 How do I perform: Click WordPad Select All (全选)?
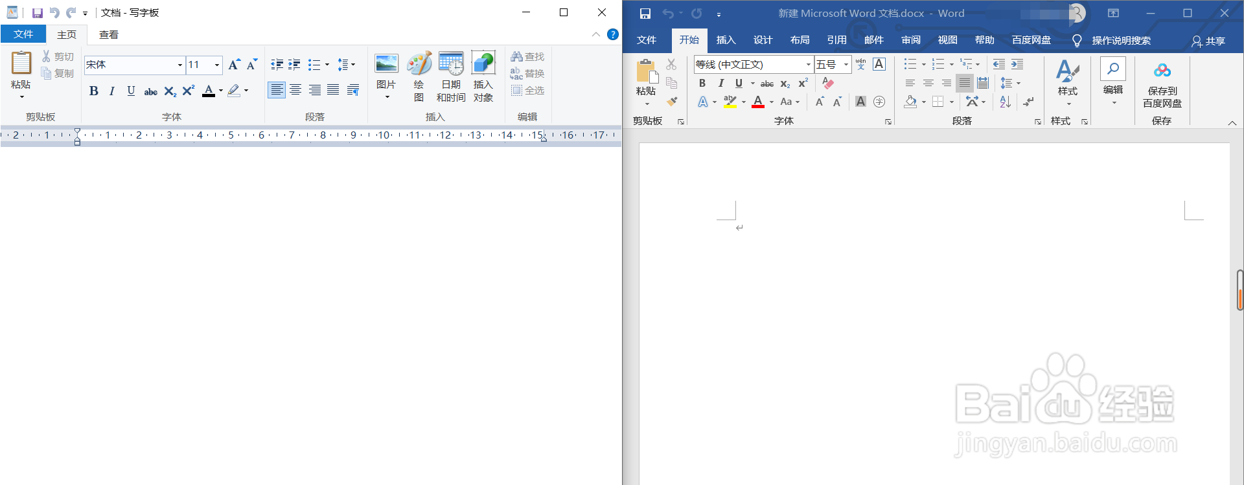click(x=527, y=90)
